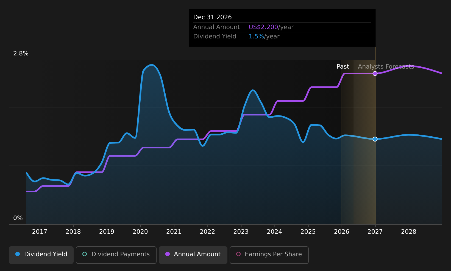451x271 pixels.
Task: Select the 2022 x-axis label
Action: tap(207, 232)
